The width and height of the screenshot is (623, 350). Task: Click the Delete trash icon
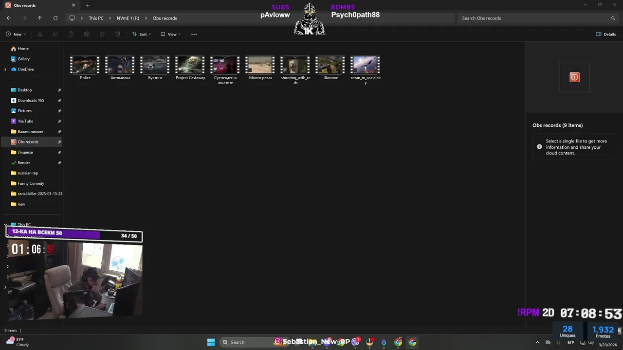pyautogui.click(x=118, y=34)
